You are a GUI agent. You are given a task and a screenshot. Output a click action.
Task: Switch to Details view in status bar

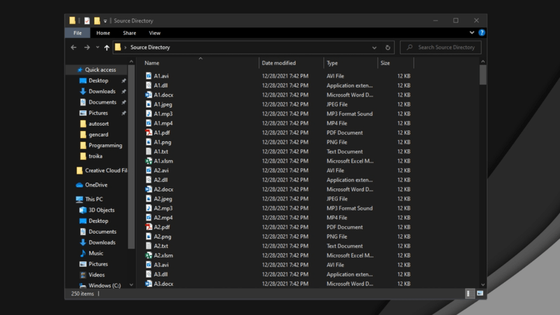(x=468, y=293)
